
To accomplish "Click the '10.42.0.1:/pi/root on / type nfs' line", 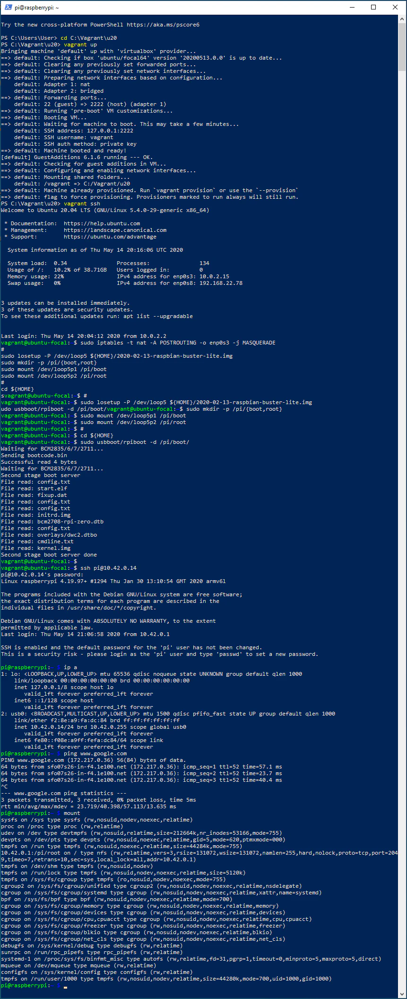I will pyautogui.click(x=199, y=856).
